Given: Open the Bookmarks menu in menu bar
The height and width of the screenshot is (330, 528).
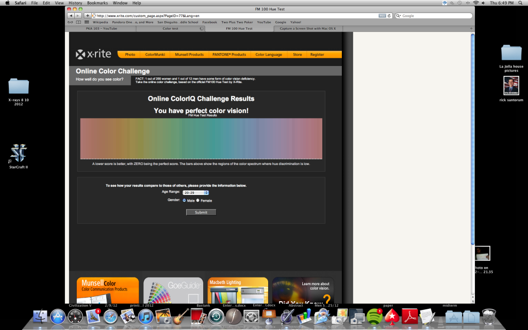Looking at the screenshot, I should 97,3.
